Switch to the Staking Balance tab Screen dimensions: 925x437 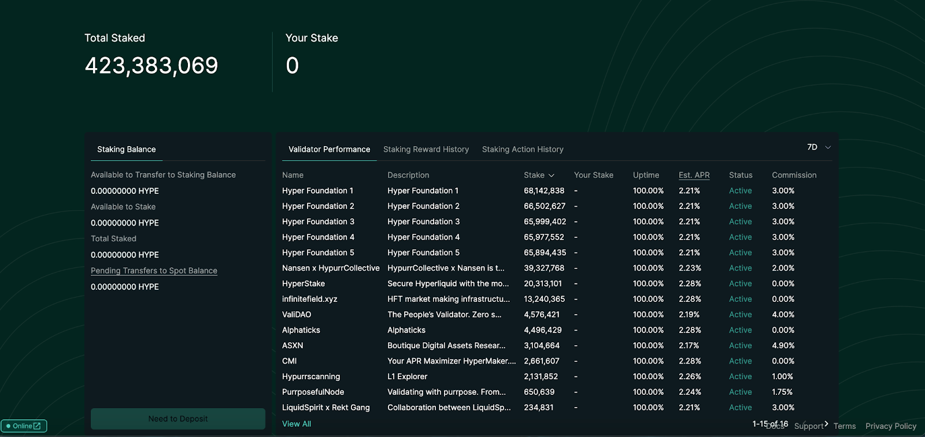pyautogui.click(x=127, y=150)
